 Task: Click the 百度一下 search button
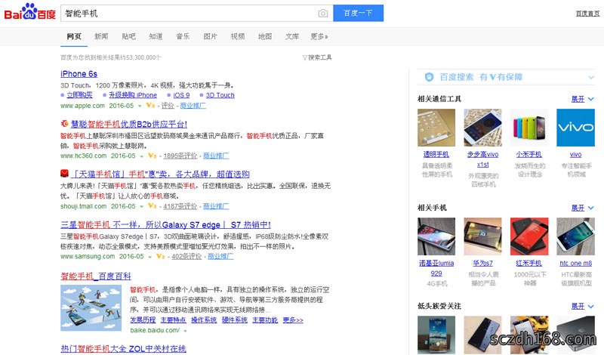click(358, 13)
